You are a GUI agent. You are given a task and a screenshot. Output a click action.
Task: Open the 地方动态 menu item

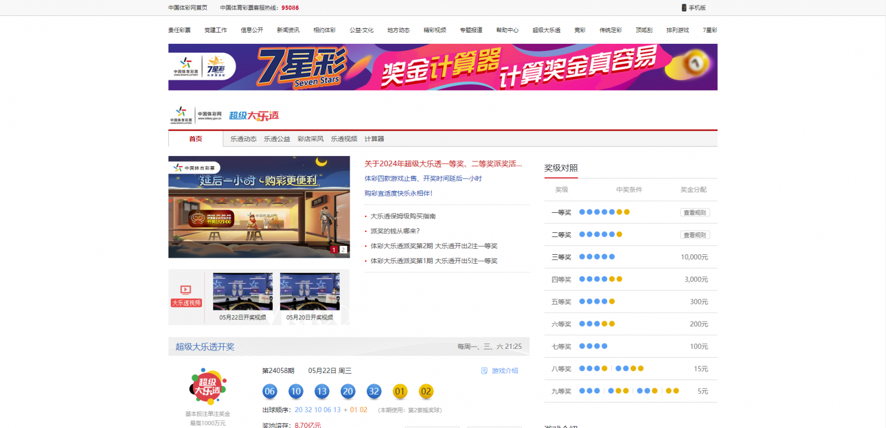[399, 30]
